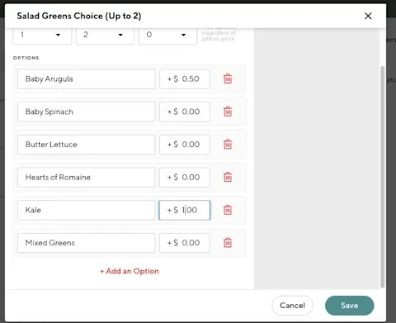Open the dropdown showing value 0
Viewport: 396px width, 323px height.
coord(168,35)
